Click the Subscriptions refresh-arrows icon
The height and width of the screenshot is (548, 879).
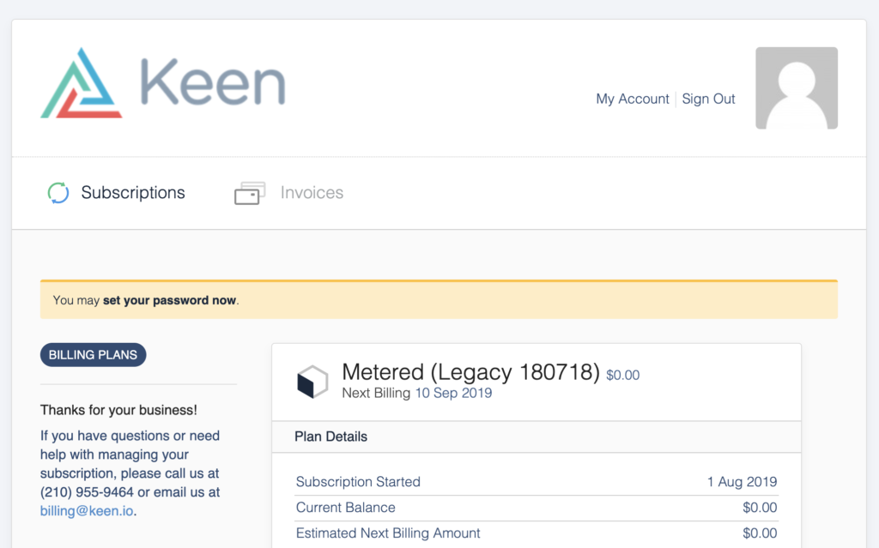pyautogui.click(x=58, y=193)
